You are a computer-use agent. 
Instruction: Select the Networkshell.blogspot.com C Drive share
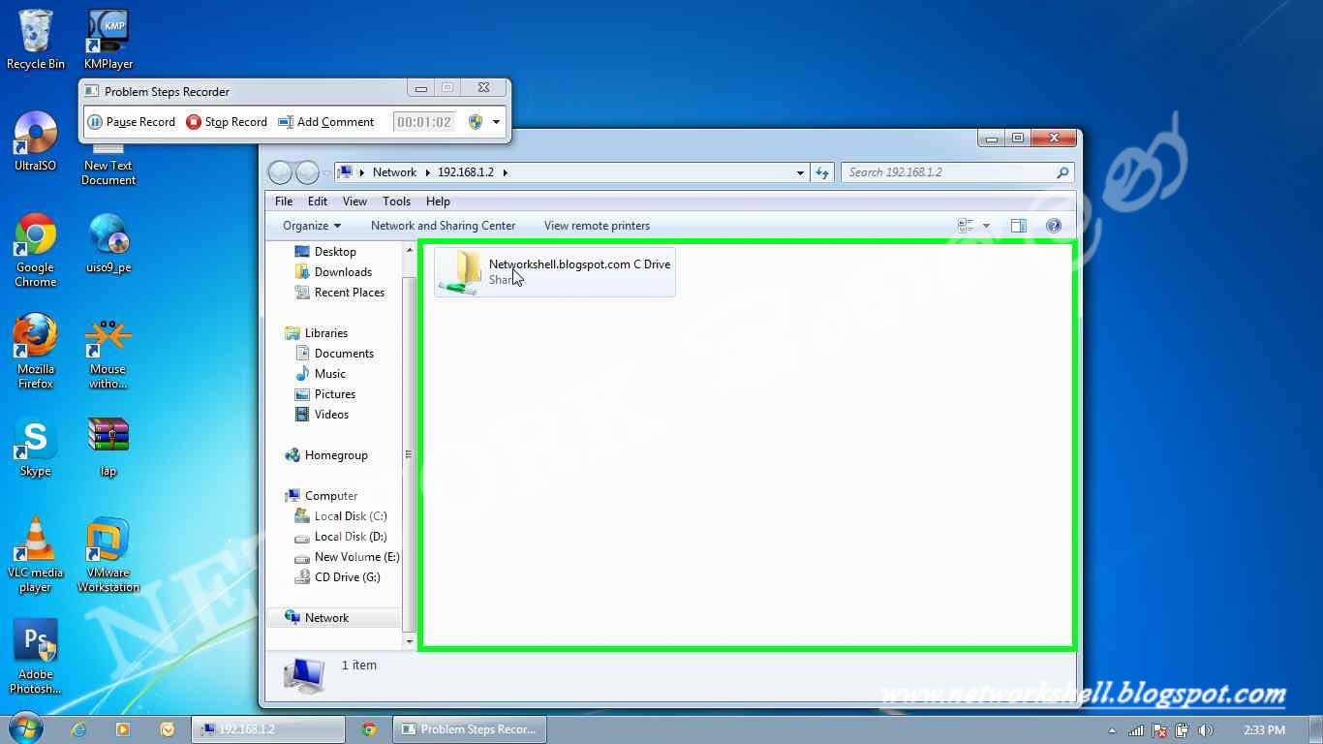(x=555, y=271)
